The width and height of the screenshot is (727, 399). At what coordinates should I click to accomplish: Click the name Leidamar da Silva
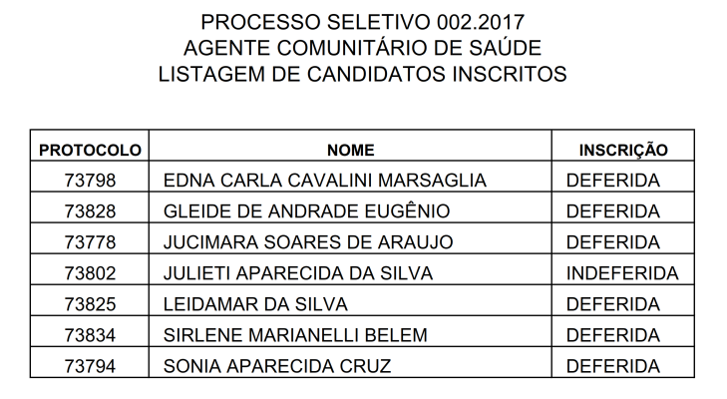255,305
